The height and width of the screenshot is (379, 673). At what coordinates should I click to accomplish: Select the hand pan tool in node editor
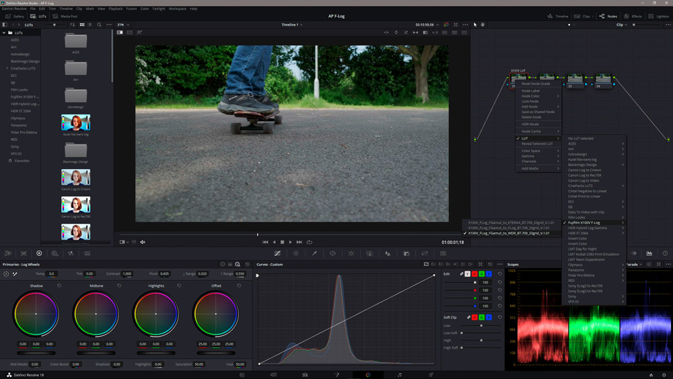[483, 25]
